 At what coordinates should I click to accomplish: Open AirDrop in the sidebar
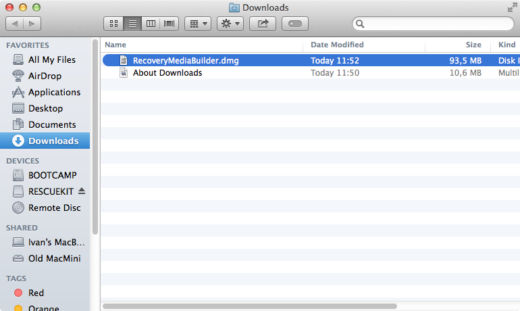(45, 76)
